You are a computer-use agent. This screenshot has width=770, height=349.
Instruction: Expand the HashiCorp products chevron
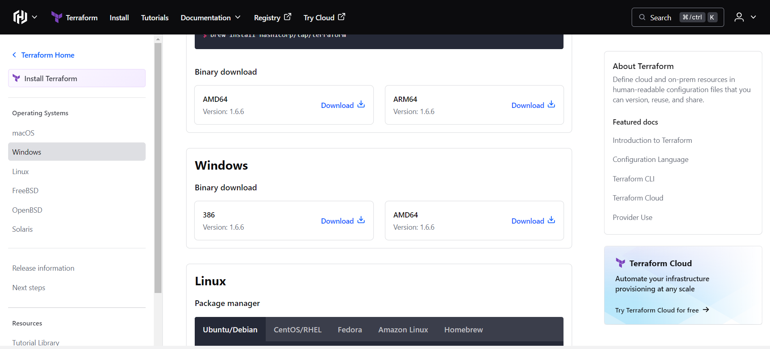pos(34,17)
